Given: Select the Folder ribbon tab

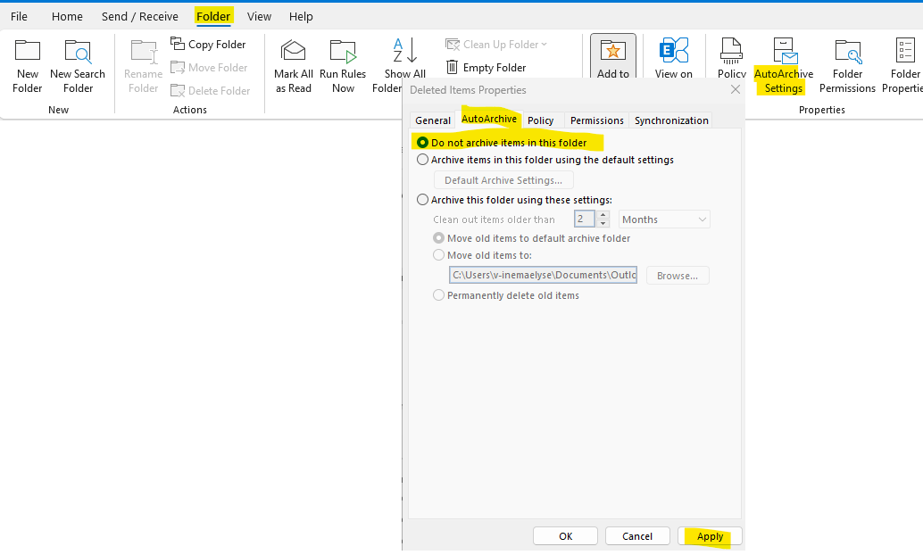Looking at the screenshot, I should [213, 16].
